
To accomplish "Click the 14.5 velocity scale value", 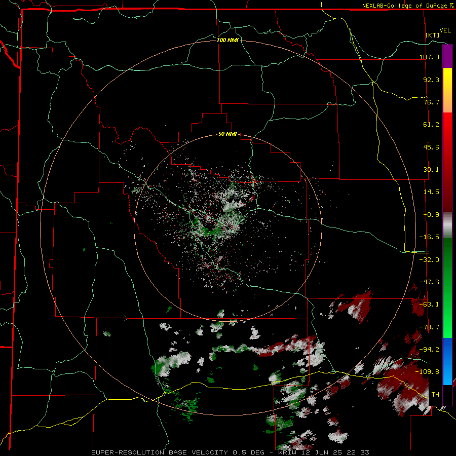I will (x=431, y=192).
